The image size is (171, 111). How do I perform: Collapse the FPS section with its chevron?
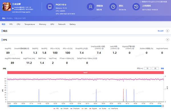tap(168, 40)
